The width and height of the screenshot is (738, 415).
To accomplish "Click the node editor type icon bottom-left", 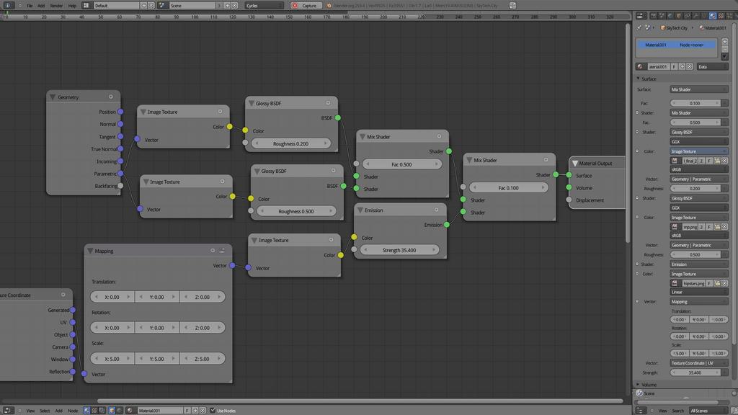I will (8, 410).
